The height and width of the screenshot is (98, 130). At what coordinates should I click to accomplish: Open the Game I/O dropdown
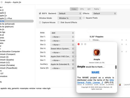(x=63, y=68)
